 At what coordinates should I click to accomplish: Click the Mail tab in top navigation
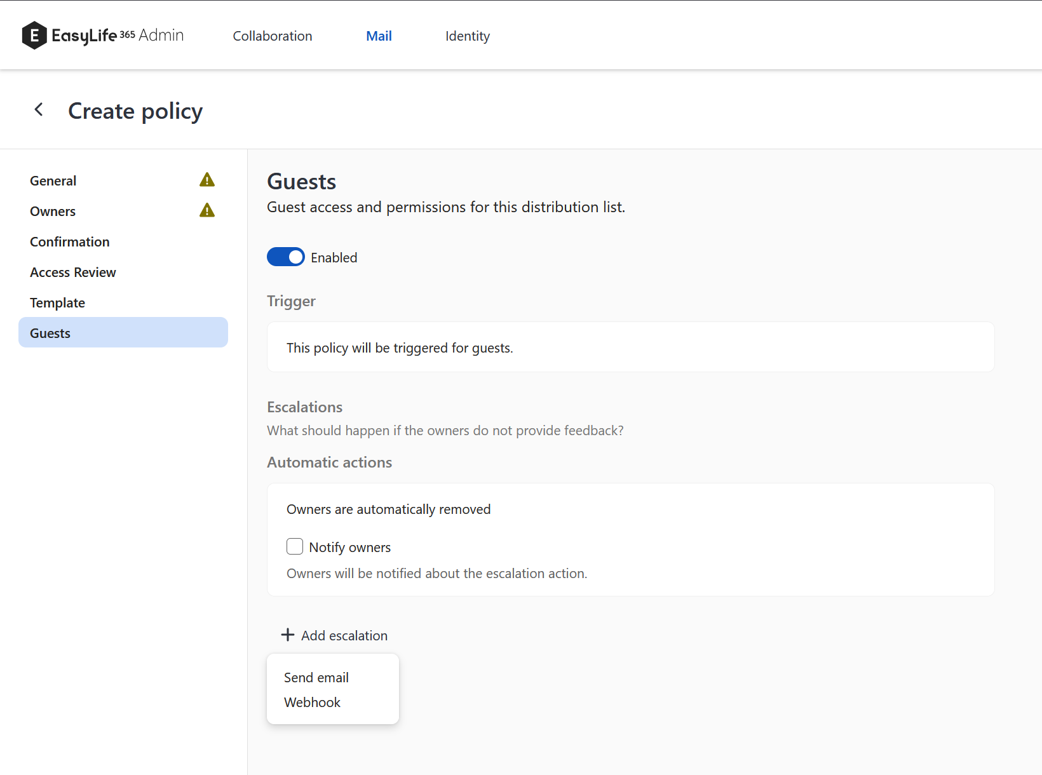[x=379, y=36]
